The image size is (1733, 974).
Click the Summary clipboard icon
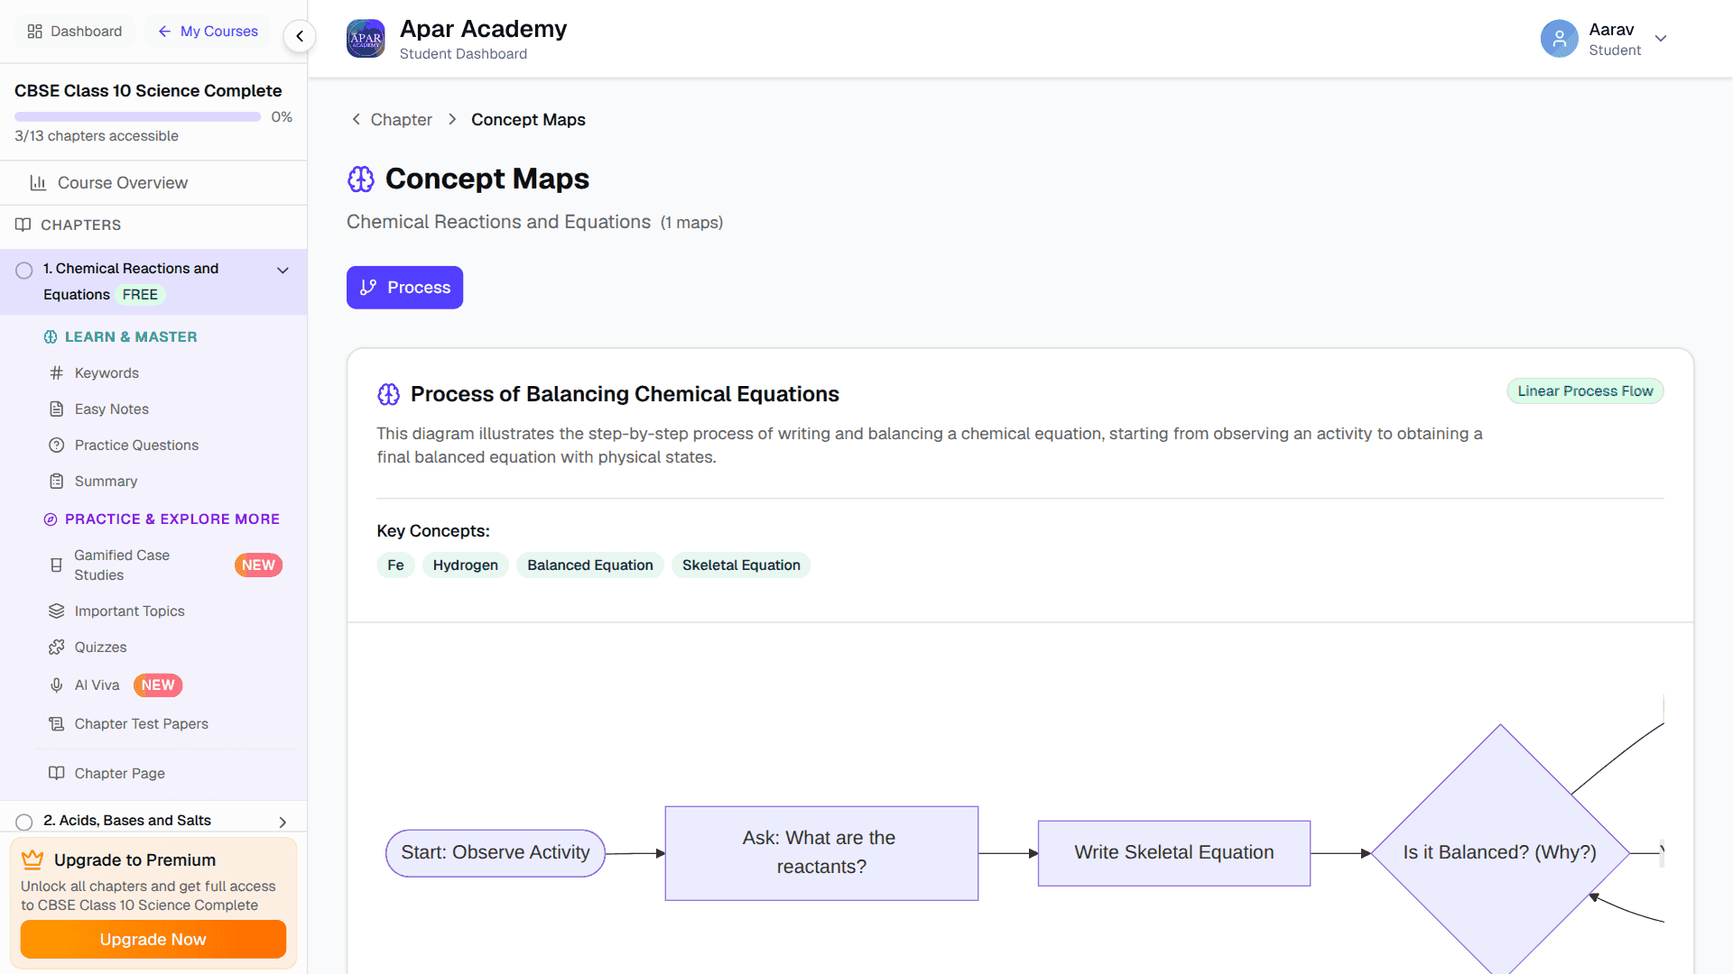pos(56,481)
